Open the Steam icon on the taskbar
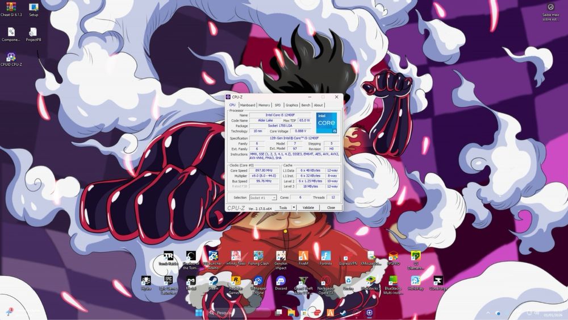The width and height of the screenshot is (568, 320). tap(343, 313)
